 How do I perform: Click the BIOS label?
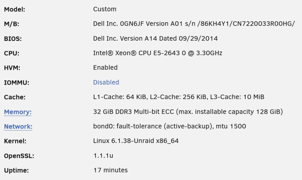coord(13,39)
